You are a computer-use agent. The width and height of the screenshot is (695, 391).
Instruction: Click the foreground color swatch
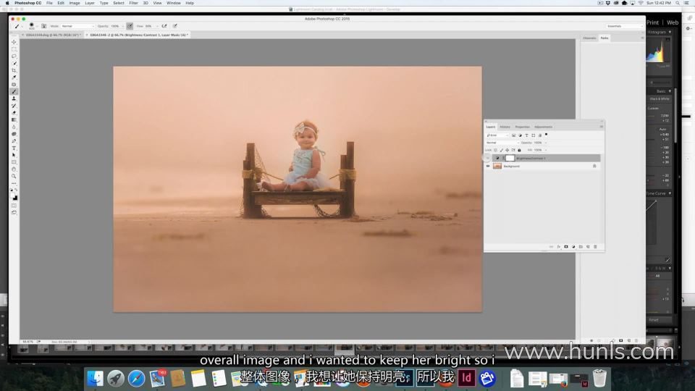(13, 195)
